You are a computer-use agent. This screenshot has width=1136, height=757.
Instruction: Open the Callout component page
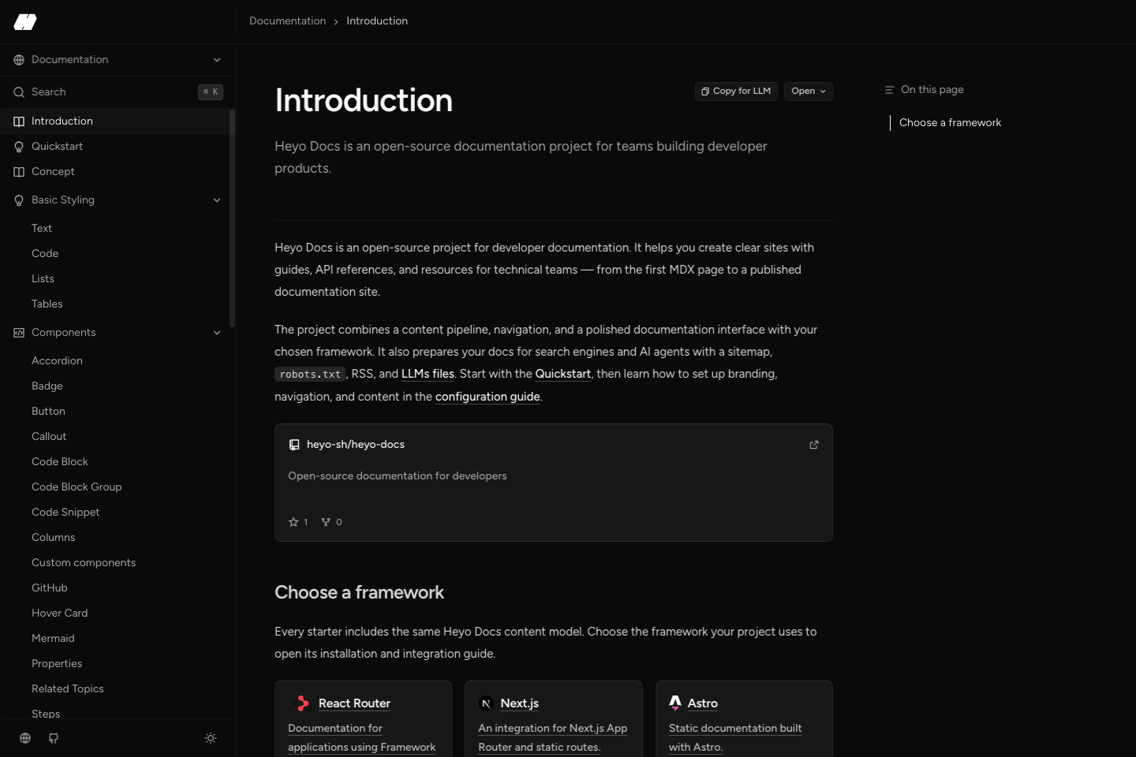point(49,437)
